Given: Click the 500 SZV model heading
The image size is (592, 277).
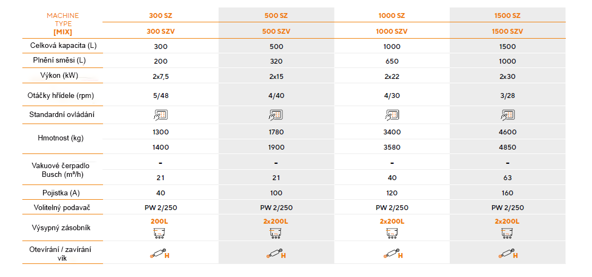Looking at the screenshot, I should pyautogui.click(x=276, y=31).
